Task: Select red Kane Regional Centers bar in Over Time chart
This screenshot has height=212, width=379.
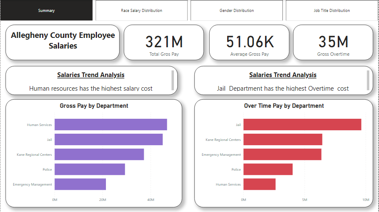Action: 282,140
